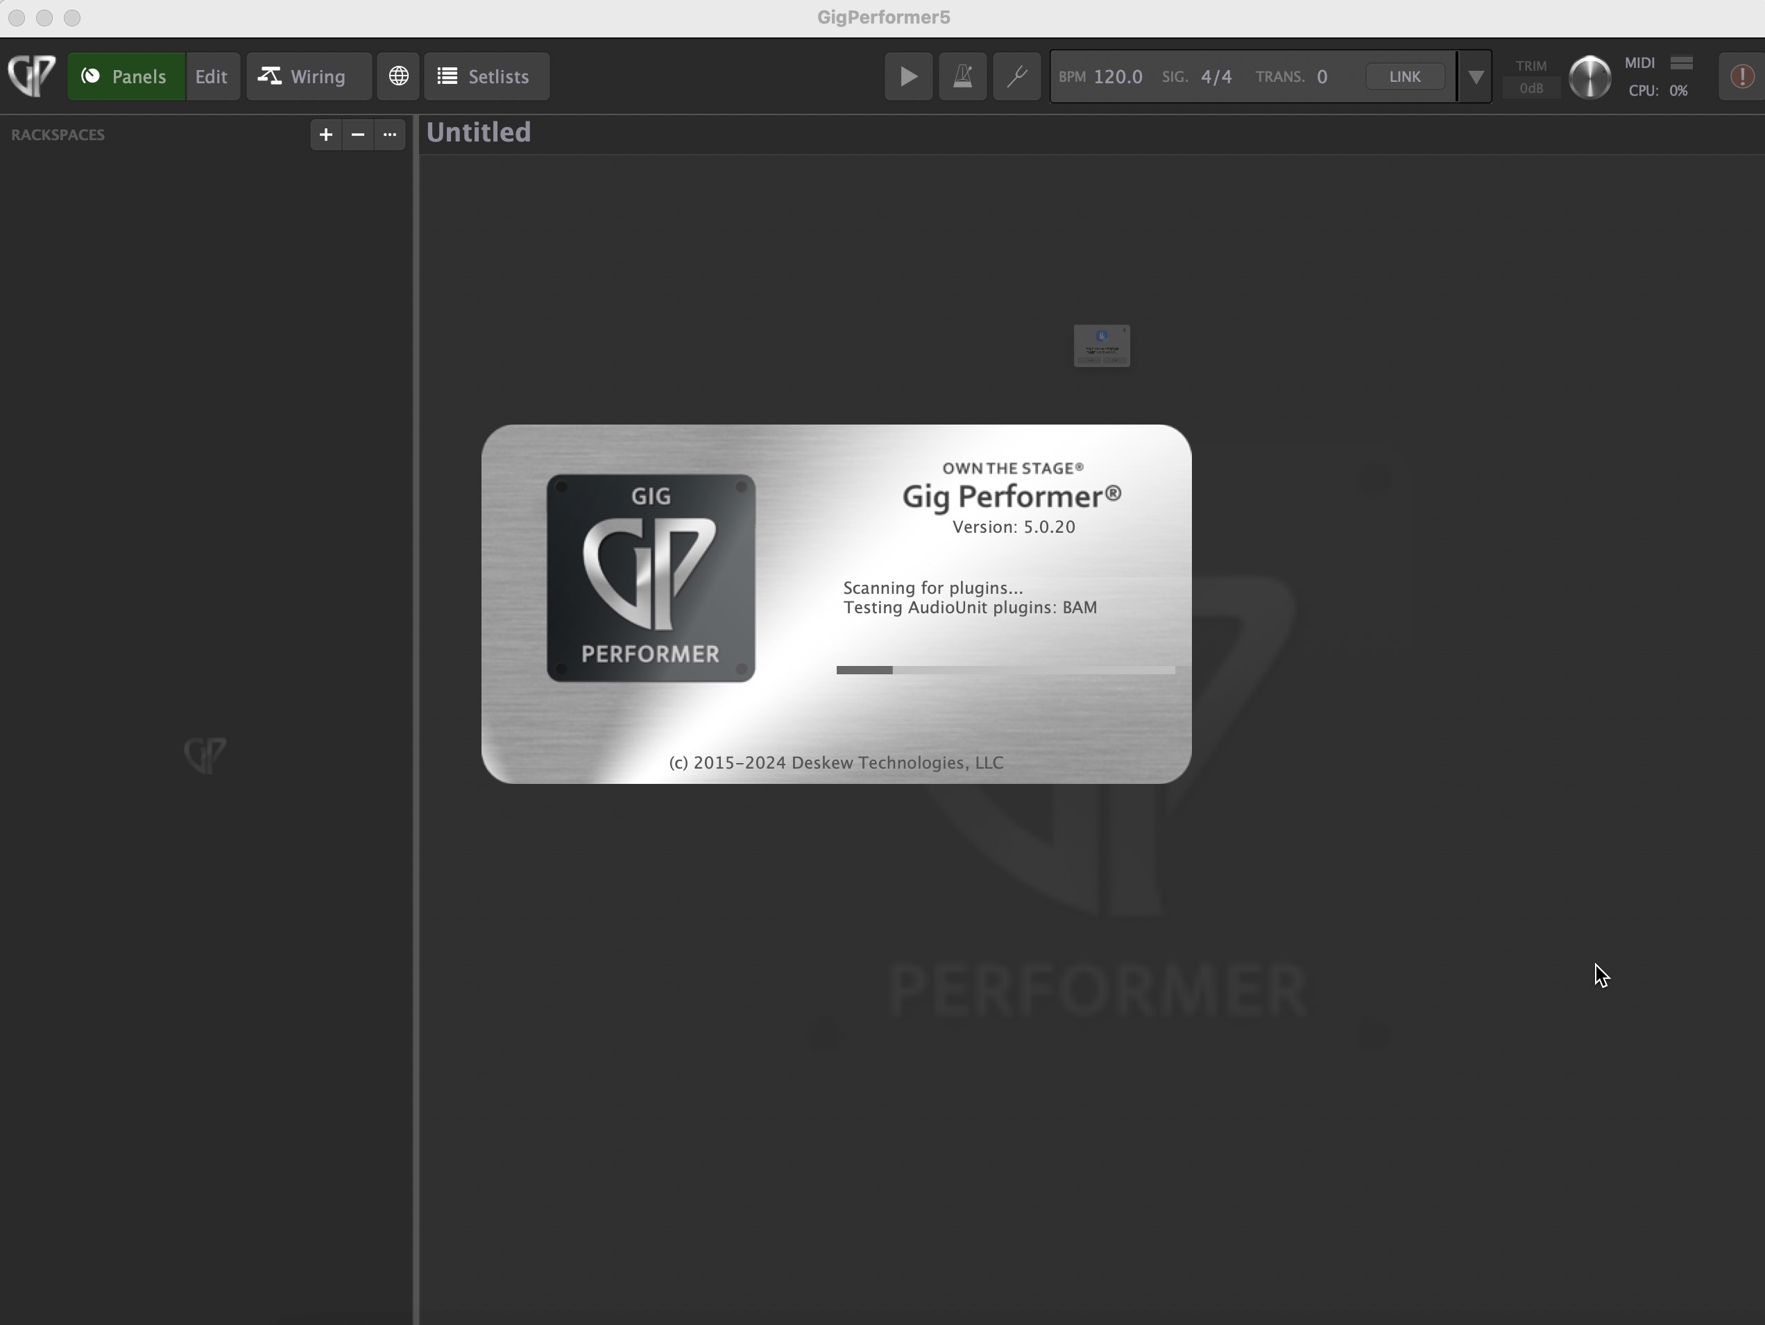Click the RACKSPACES panel header label
Viewport: 1765px width, 1325px height.
pyautogui.click(x=58, y=135)
